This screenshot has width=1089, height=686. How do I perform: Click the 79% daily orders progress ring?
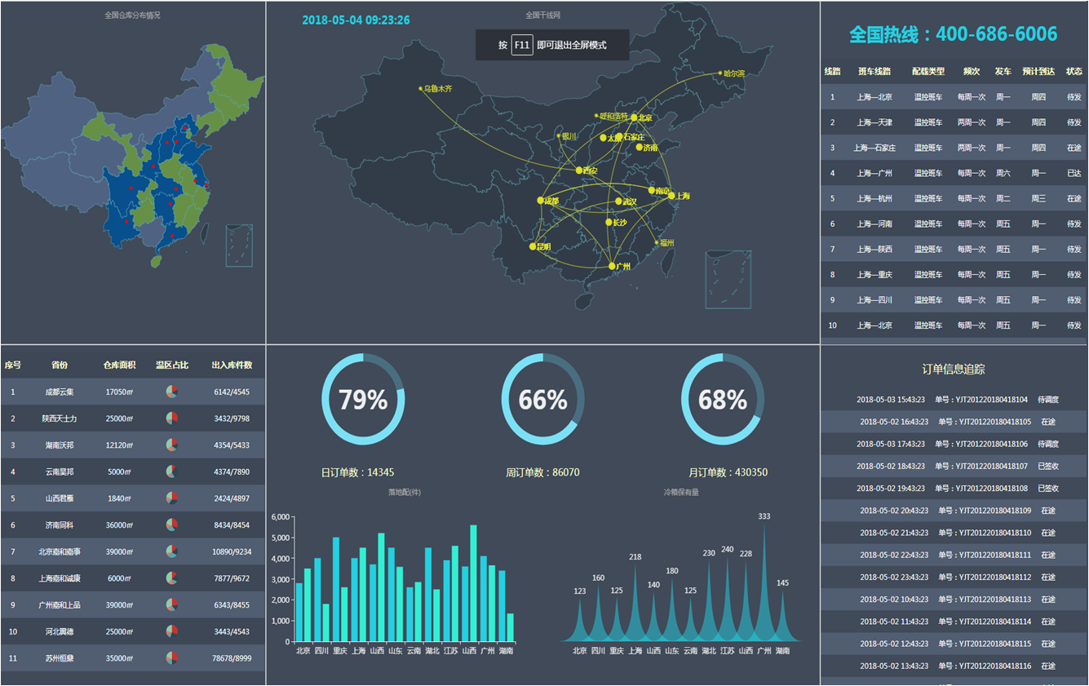pos(363,400)
